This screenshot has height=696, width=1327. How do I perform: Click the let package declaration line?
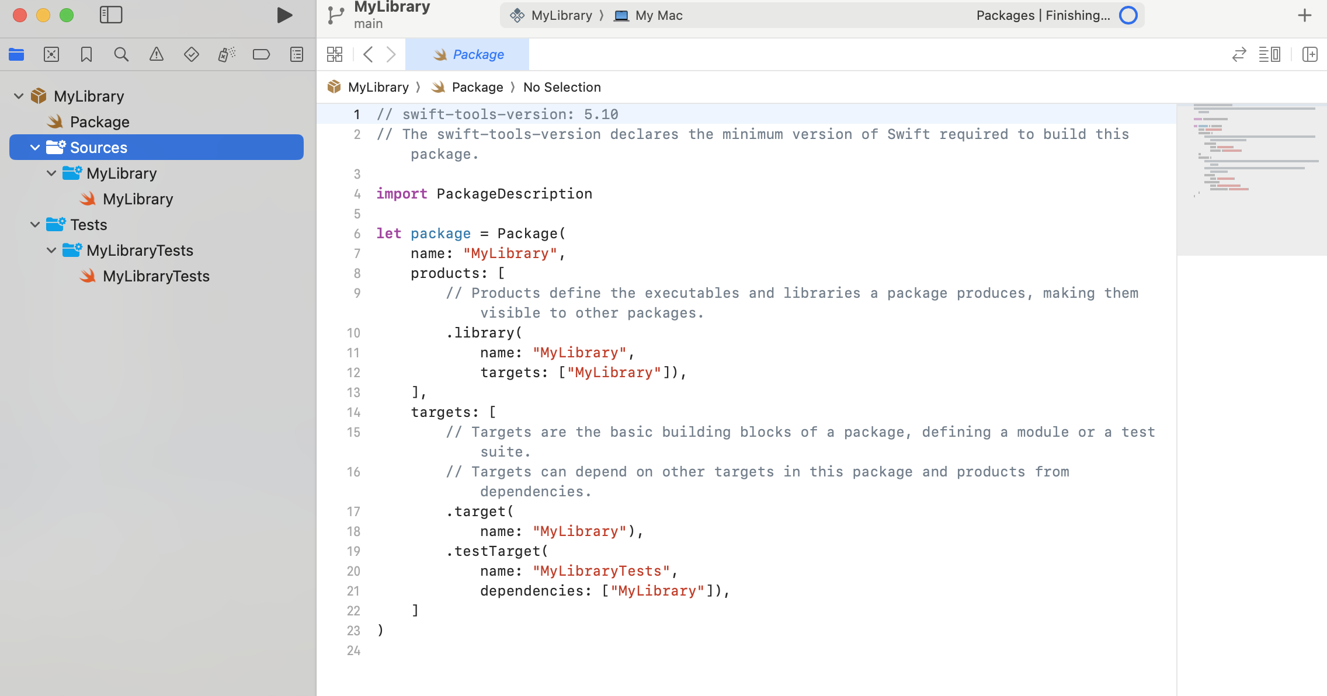pos(471,233)
